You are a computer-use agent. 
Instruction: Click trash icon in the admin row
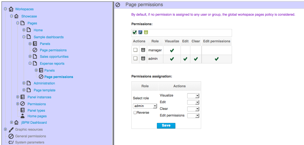(x=143, y=59)
